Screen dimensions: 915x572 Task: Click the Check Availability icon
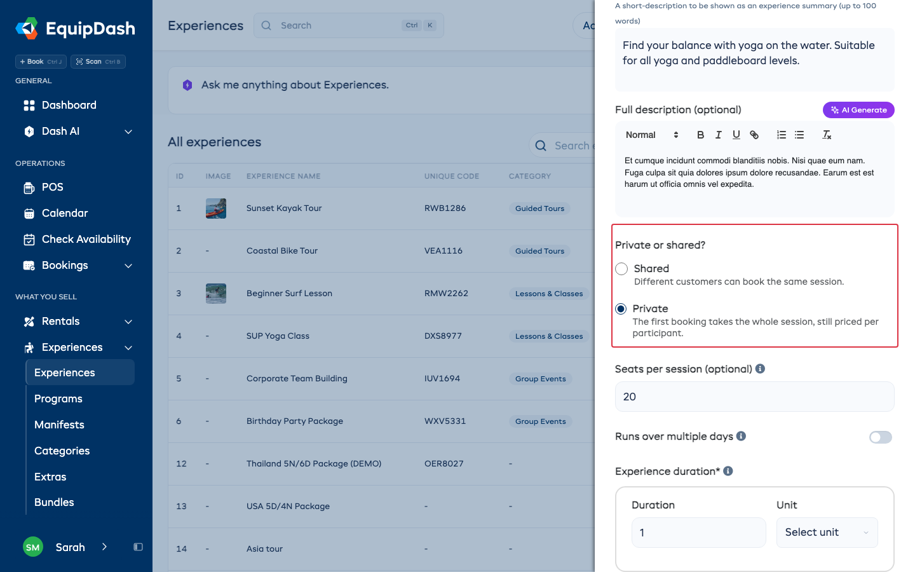click(x=29, y=240)
